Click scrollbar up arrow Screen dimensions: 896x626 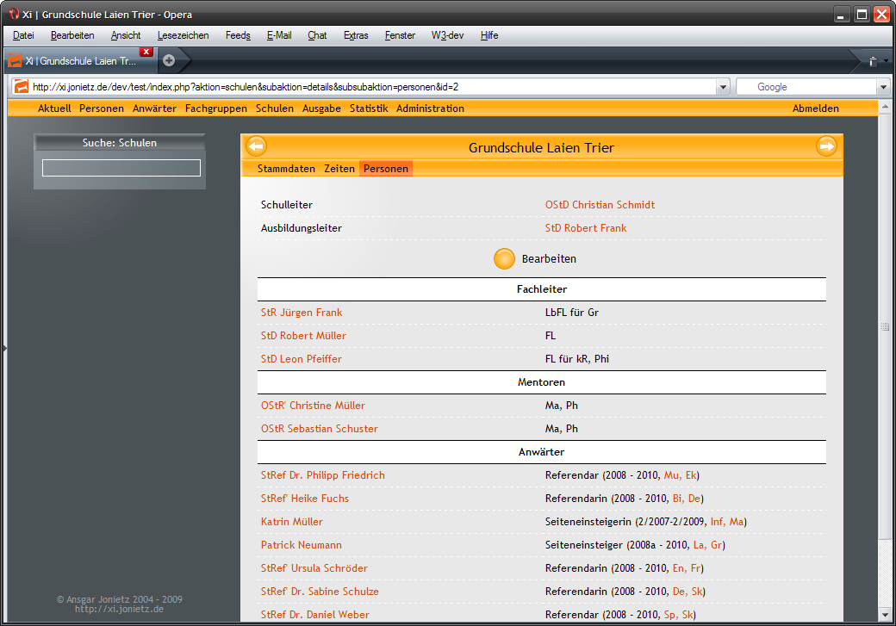click(x=885, y=106)
